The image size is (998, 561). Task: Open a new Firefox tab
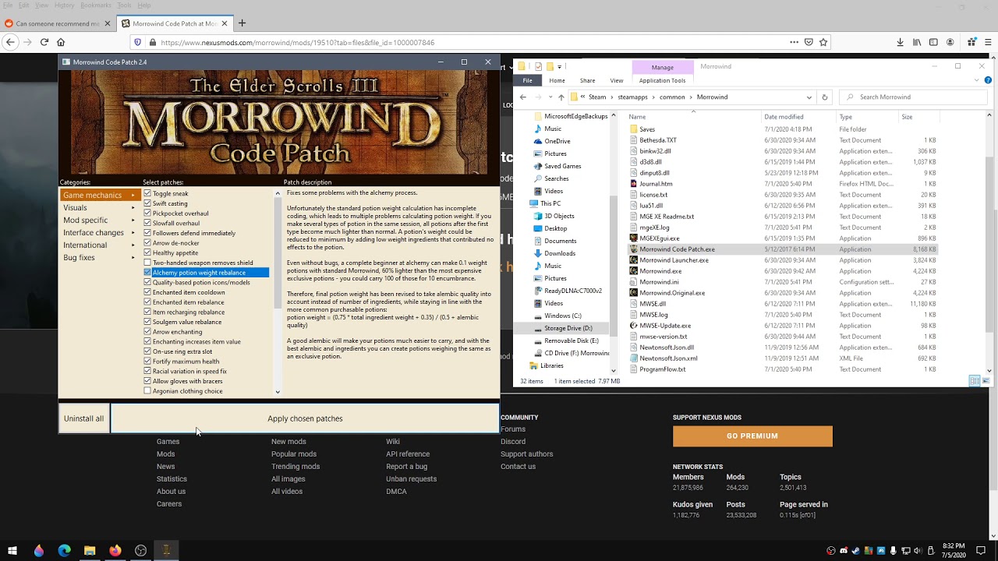[242, 23]
